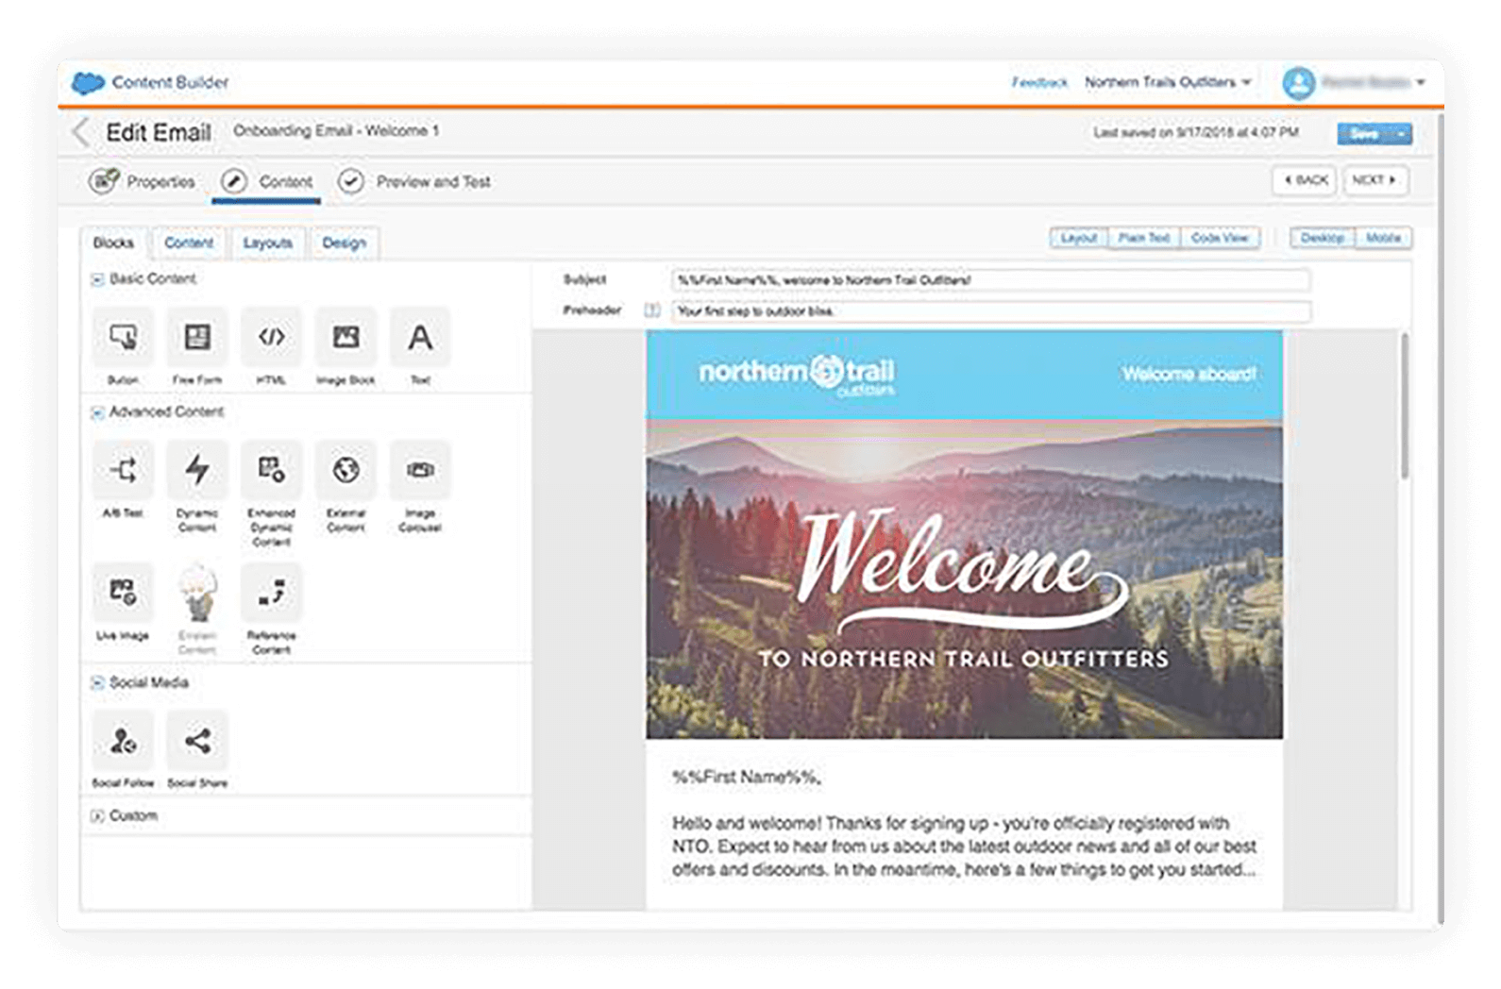Click the preheader info icon
The image size is (1501, 989).
pyautogui.click(x=651, y=310)
